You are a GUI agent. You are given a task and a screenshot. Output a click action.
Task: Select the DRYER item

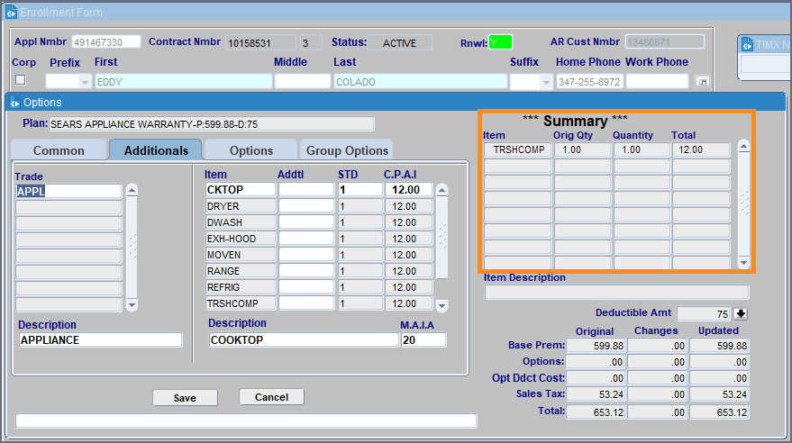click(x=241, y=206)
